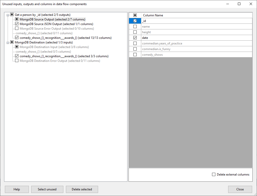Uncheck the _id column checkbox
Screen dimensions: 257x196
[135, 21]
